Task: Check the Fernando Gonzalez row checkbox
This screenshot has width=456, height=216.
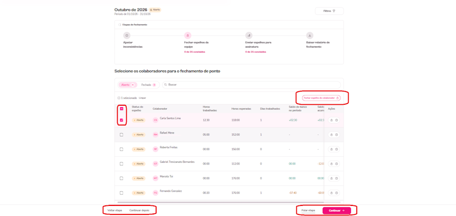Action: tap(122, 193)
